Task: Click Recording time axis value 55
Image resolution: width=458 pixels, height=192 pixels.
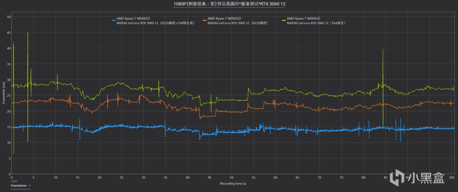Action: (253, 178)
